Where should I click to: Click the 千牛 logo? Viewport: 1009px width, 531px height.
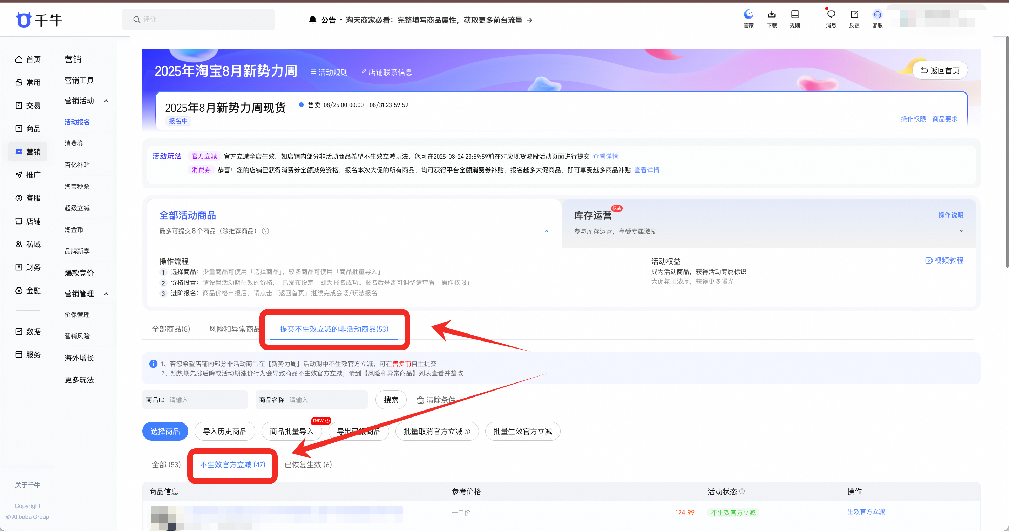click(x=39, y=20)
